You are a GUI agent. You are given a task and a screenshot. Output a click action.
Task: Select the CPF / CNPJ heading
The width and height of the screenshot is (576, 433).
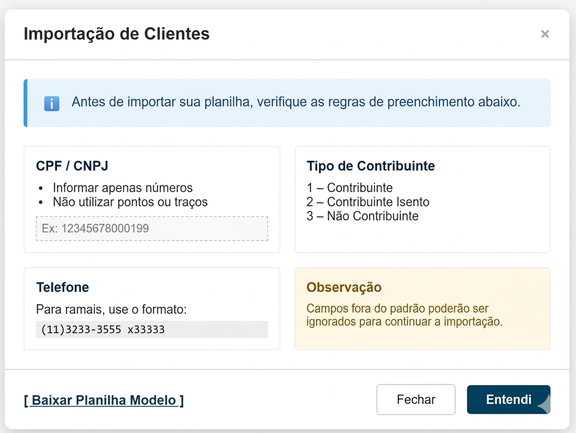[x=72, y=166]
